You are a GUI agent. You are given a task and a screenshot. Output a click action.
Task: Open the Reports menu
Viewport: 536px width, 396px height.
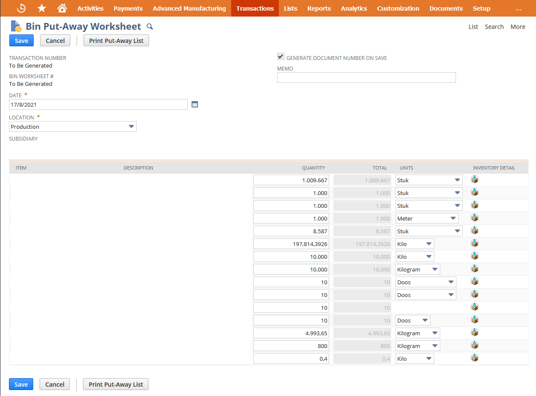pos(319,8)
